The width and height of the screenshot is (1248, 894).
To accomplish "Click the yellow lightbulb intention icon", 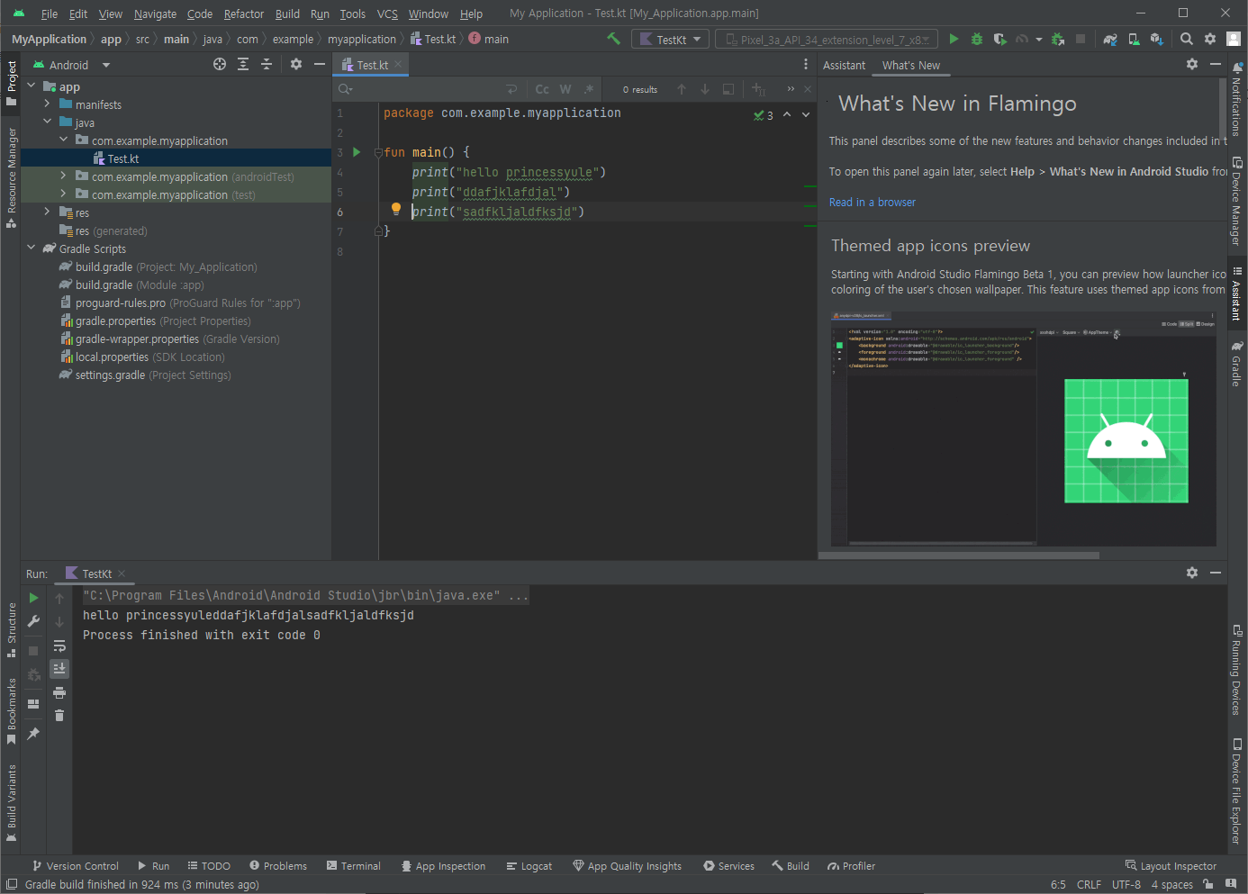I will point(395,209).
